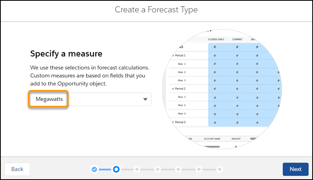Jump to the third progress step dot

137,169
